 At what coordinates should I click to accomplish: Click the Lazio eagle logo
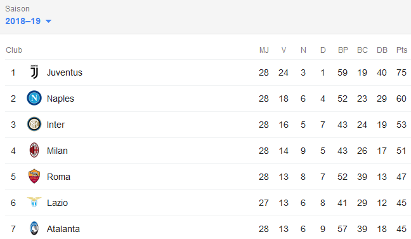[34, 202]
